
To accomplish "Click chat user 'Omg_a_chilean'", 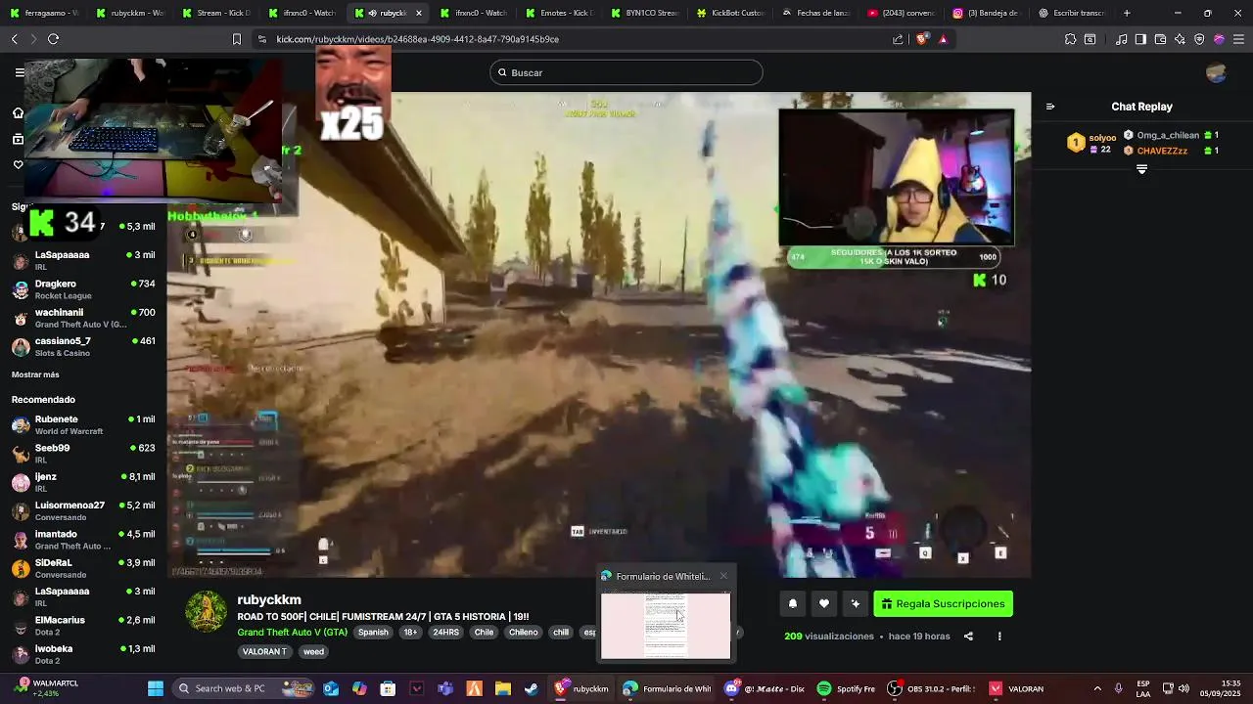I will [1168, 136].
